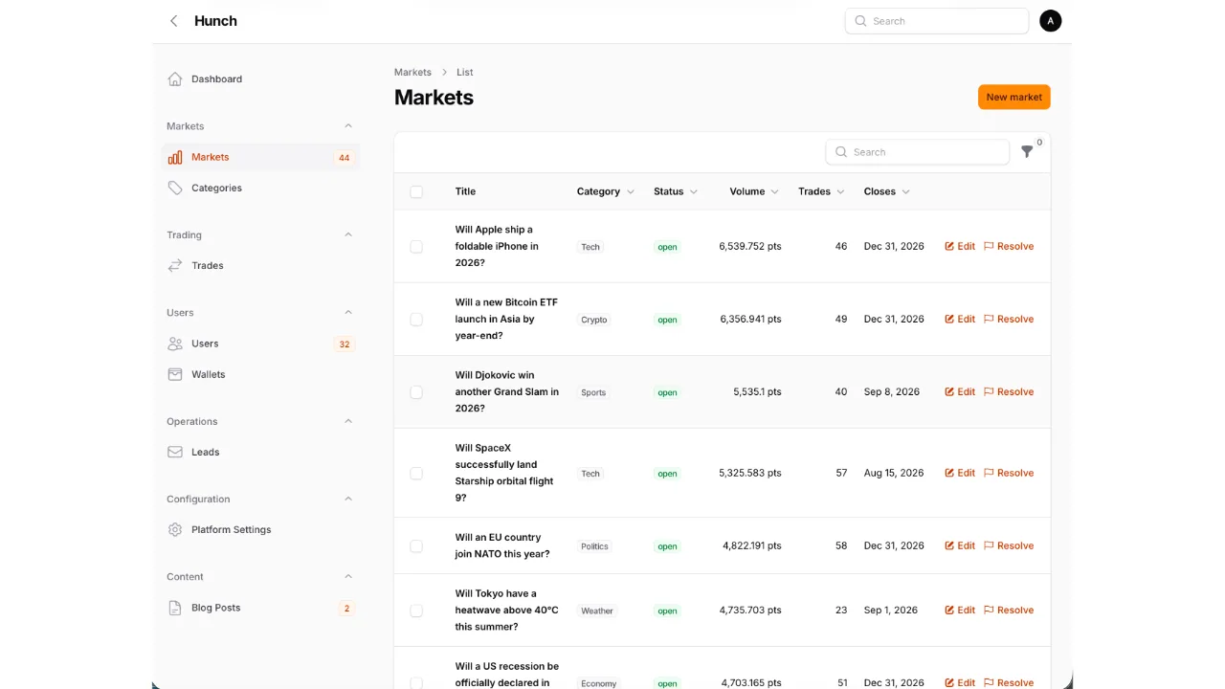Click the Sports category tag

[x=593, y=393]
